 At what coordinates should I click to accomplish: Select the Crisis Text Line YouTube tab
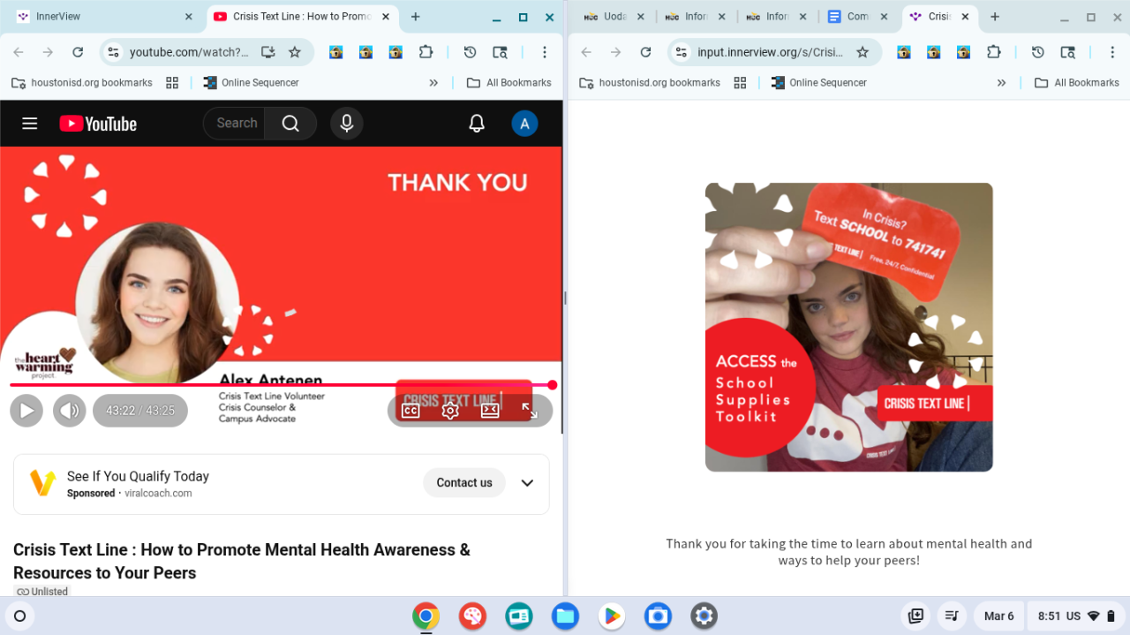click(301, 17)
